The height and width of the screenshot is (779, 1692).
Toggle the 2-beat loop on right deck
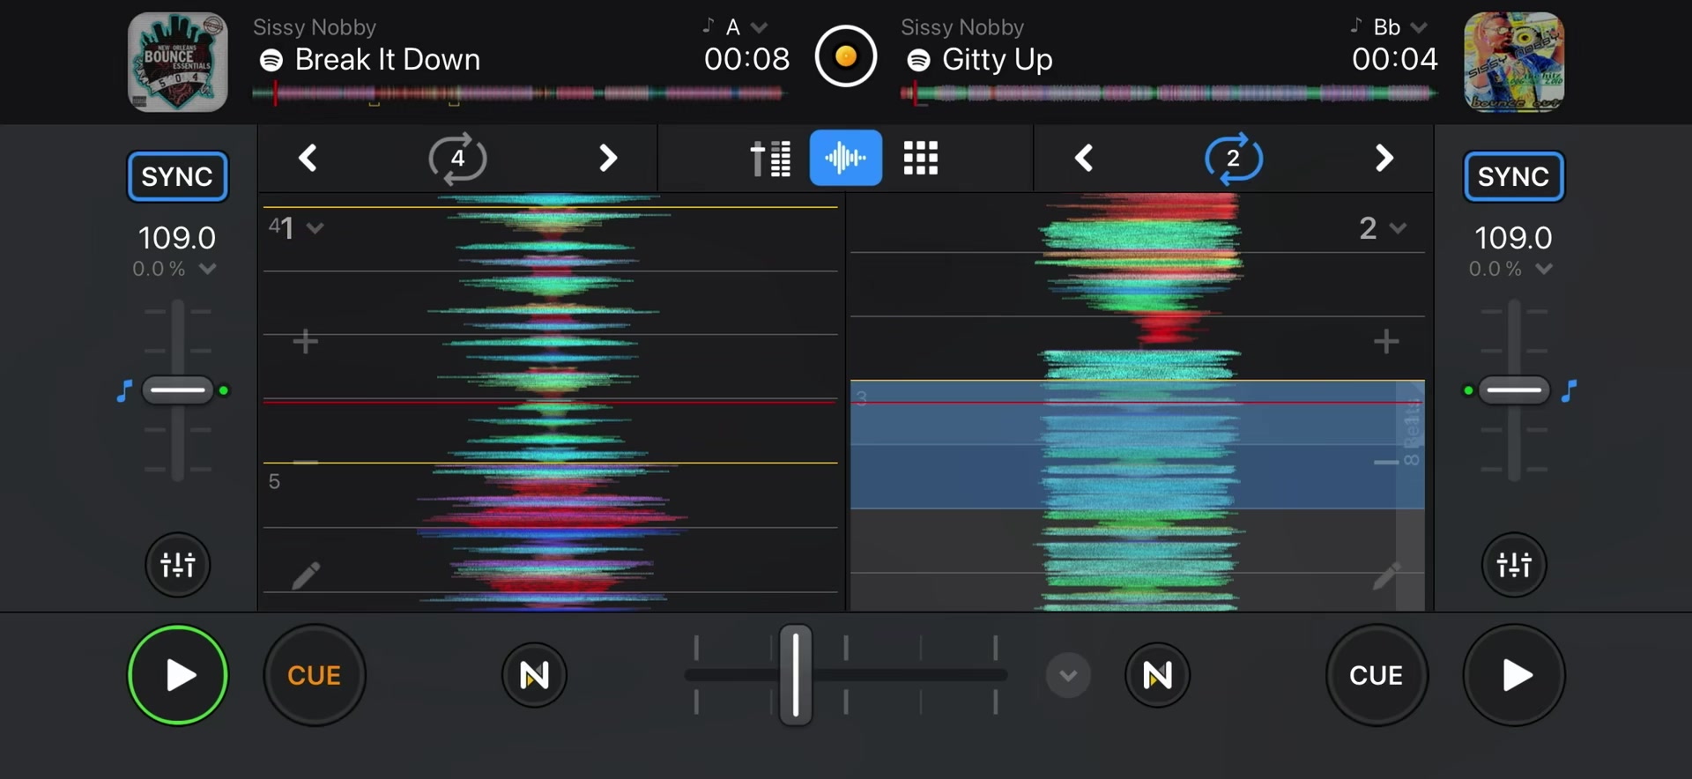1233,159
